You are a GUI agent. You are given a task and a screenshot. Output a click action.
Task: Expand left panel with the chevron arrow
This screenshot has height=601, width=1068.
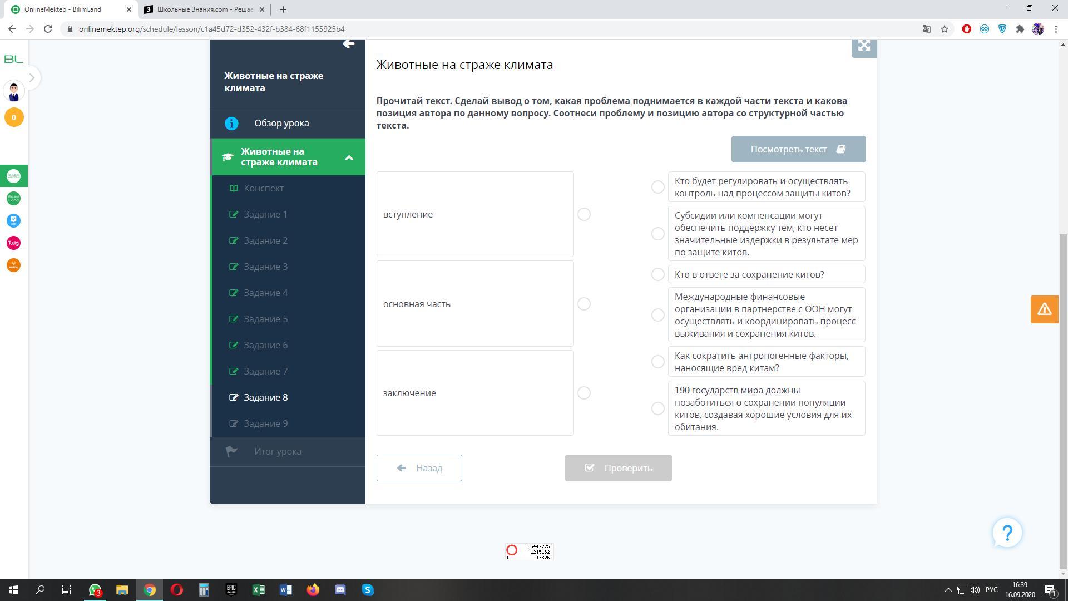(x=32, y=78)
